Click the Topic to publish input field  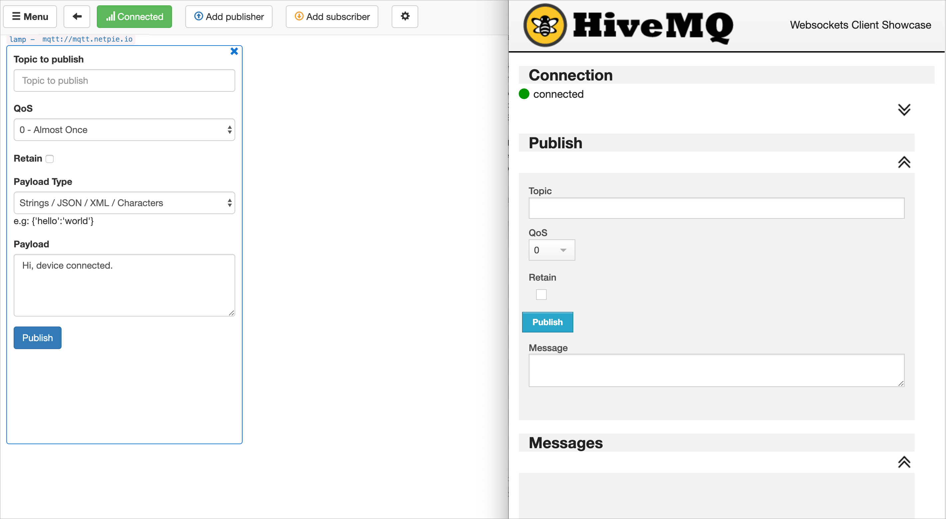125,80
